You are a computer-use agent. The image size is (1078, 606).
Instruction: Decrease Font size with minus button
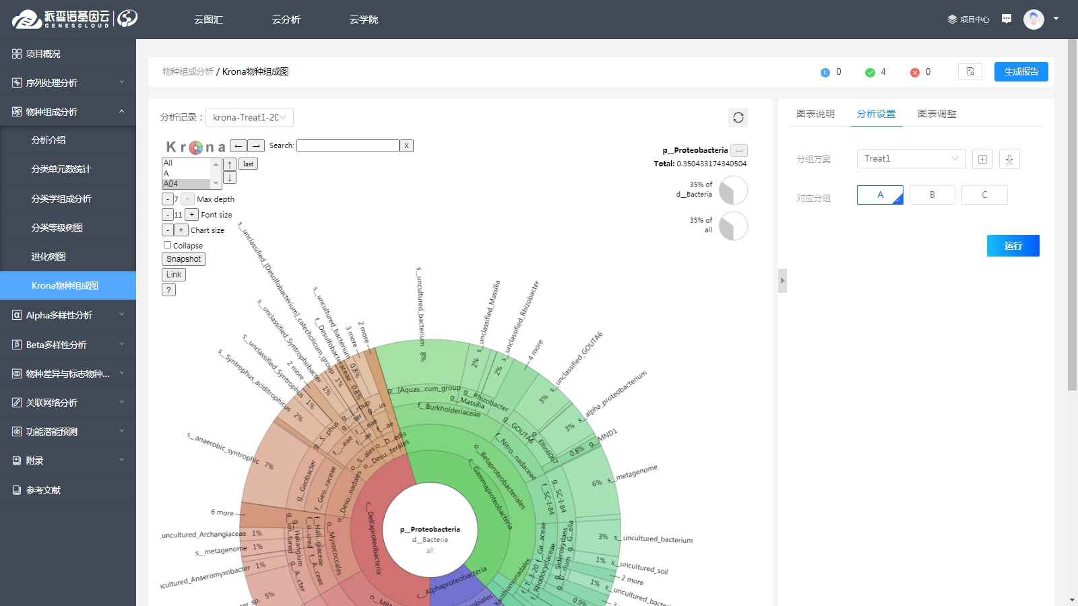pos(167,215)
